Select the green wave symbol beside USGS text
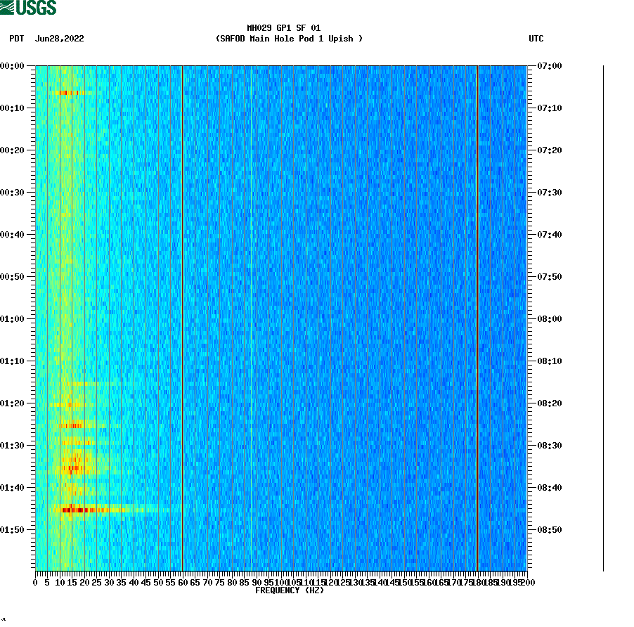Screen dimensions: 634x627 click(x=8, y=7)
